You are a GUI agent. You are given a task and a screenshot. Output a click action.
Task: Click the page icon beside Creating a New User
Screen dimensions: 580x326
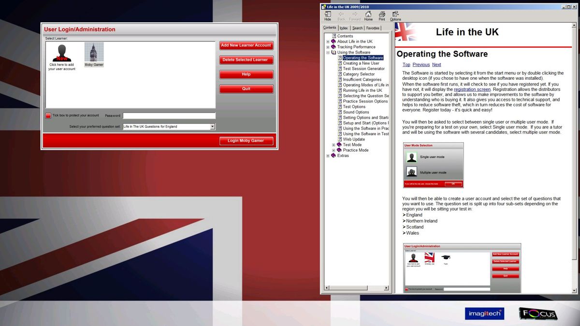point(340,63)
